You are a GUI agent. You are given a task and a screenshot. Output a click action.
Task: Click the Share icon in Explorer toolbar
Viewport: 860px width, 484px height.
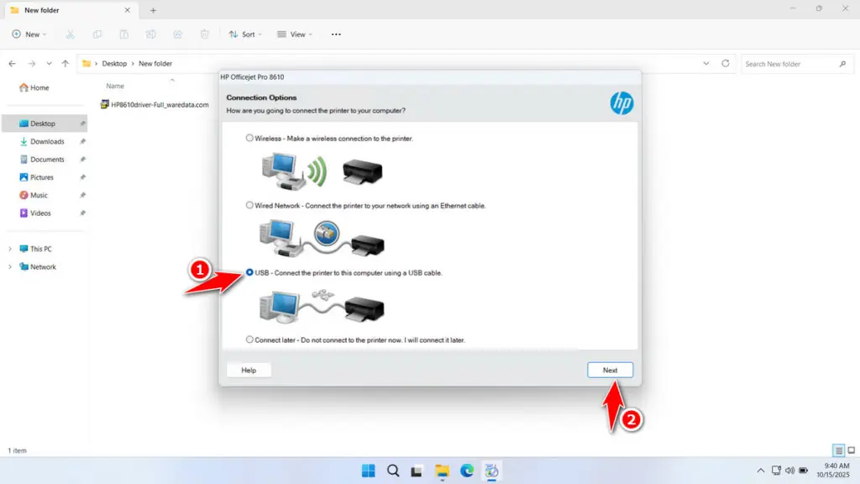tap(177, 34)
